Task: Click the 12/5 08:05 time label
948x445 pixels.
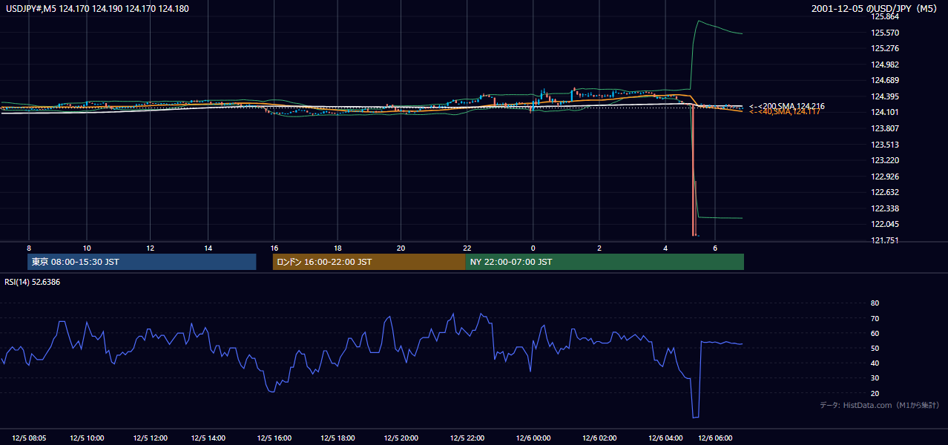Action: tap(30, 438)
